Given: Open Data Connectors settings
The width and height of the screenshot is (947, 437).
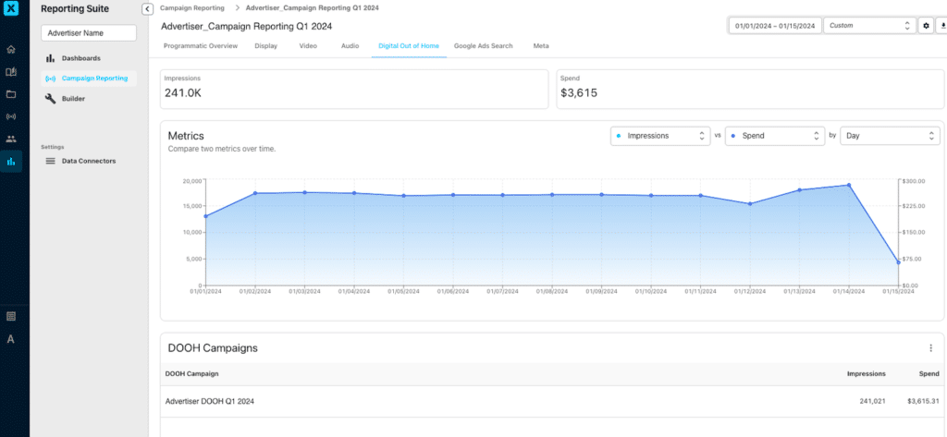Looking at the screenshot, I should coord(88,161).
